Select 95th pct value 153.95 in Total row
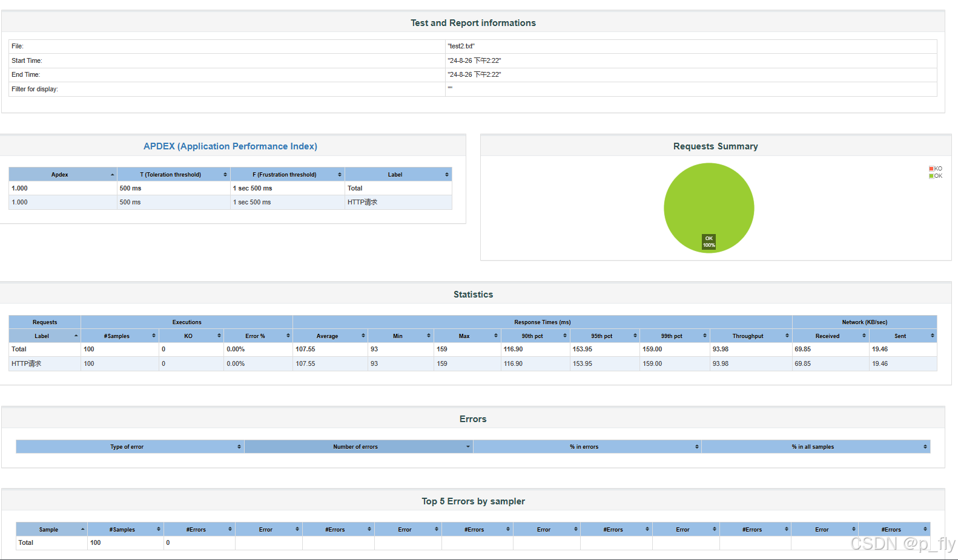Viewport: 958px width, 560px height. click(583, 349)
